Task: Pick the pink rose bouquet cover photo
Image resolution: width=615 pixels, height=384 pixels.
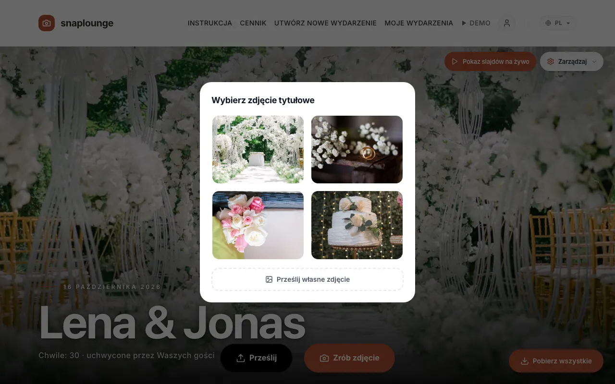Action: pos(258,225)
